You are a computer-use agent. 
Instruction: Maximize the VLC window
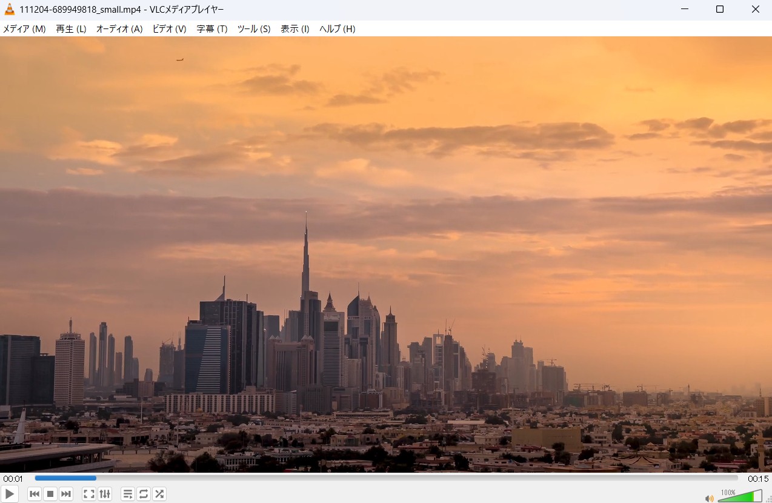point(720,9)
